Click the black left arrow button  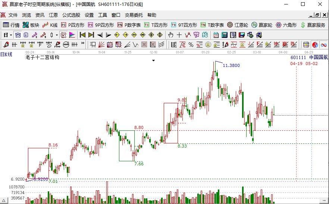[x=100, y=35]
